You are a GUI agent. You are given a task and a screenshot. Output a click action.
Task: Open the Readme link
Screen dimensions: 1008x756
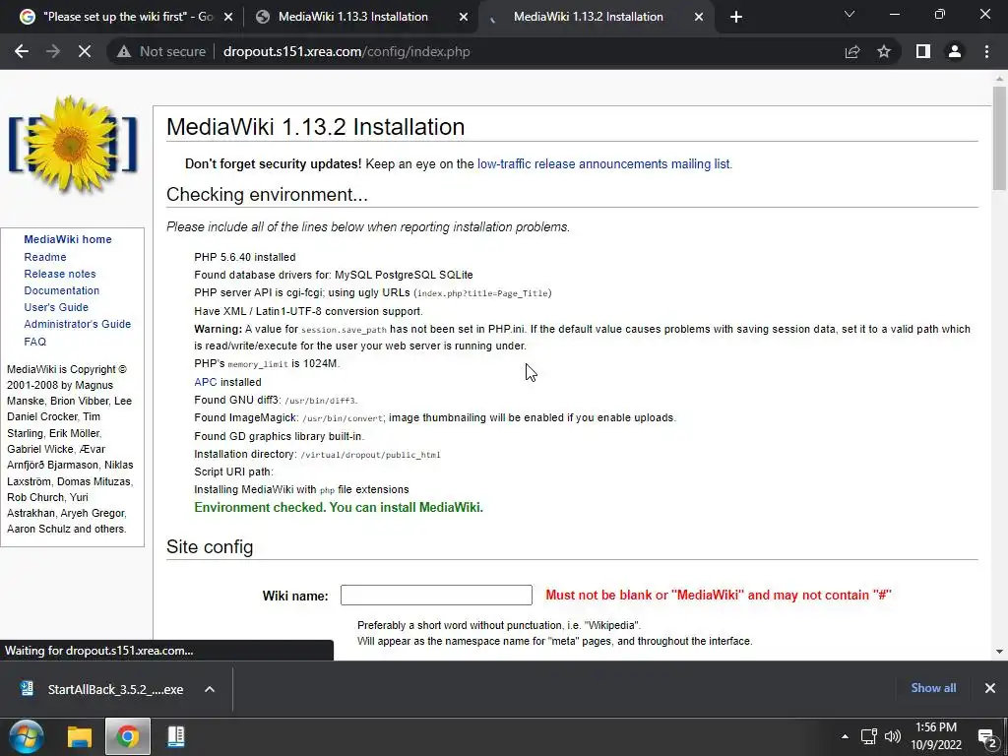[x=45, y=257]
